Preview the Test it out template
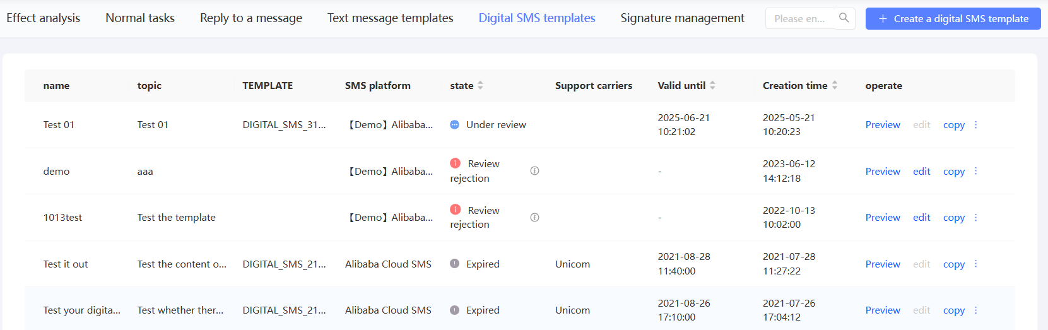The width and height of the screenshot is (1048, 330). (883, 264)
